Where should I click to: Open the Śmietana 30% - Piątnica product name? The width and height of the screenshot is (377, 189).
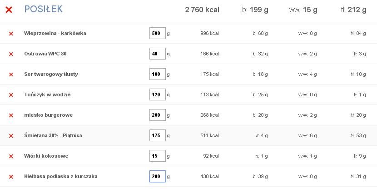point(53,135)
